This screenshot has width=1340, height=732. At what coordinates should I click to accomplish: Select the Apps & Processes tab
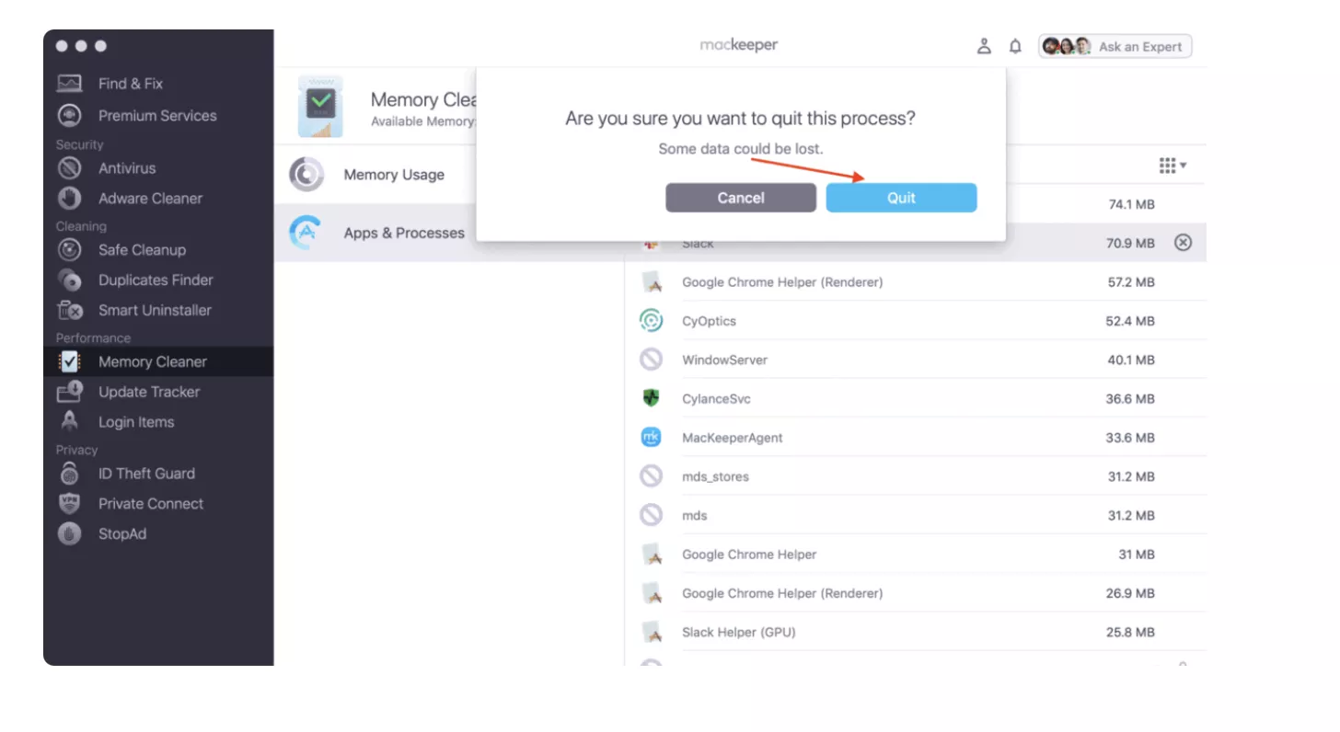403,234
